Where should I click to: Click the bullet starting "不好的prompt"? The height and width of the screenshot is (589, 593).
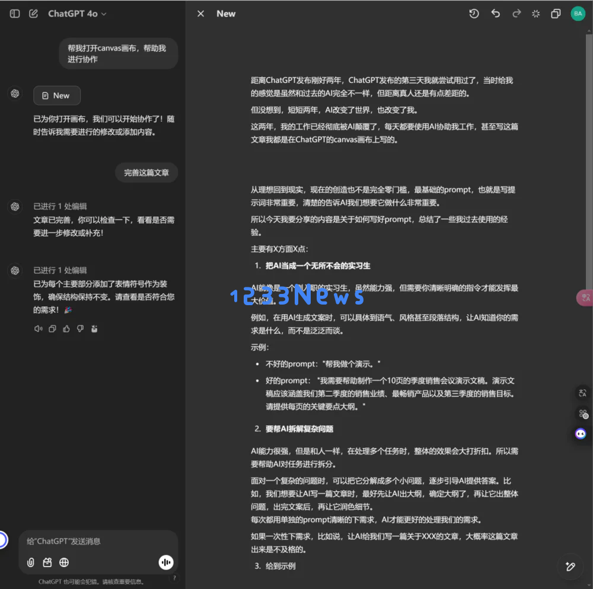323,364
